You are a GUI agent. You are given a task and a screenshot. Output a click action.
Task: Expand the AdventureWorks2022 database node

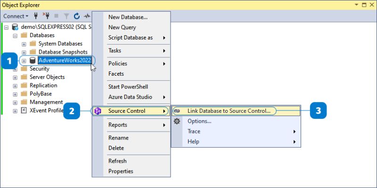(x=24, y=61)
